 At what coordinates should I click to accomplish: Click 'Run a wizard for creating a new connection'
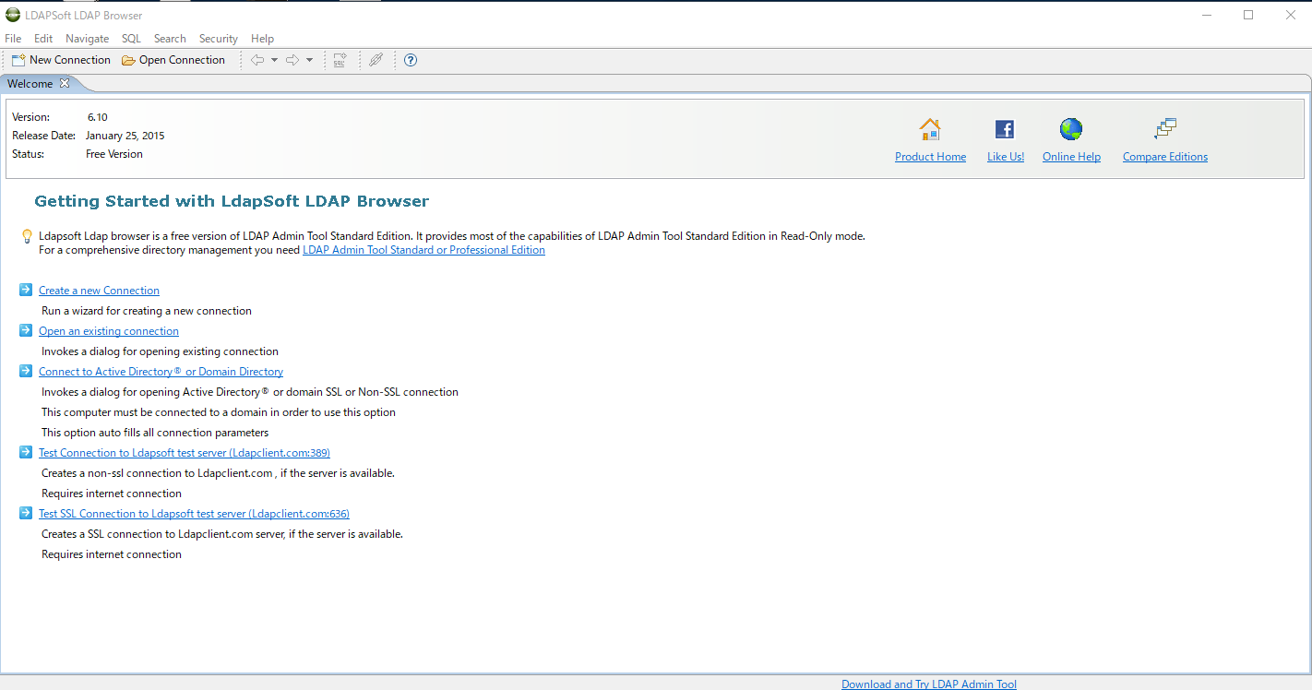pyautogui.click(x=147, y=311)
